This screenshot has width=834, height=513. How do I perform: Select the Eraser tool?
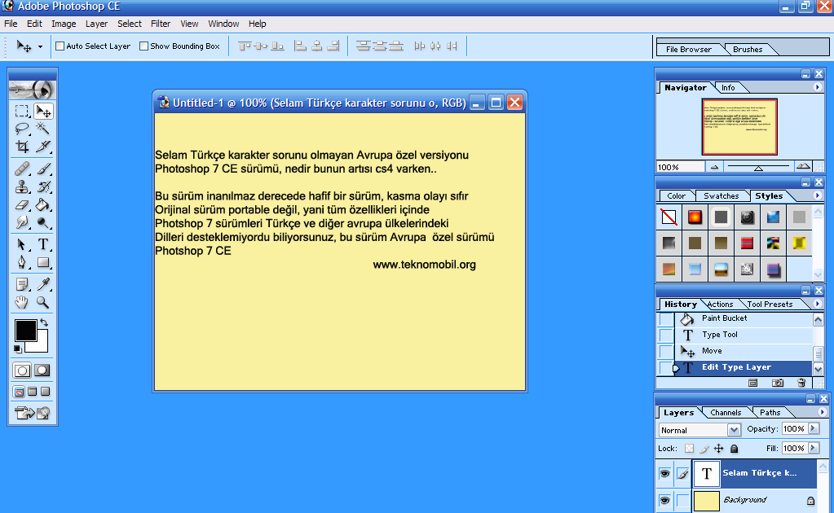tap(22, 205)
